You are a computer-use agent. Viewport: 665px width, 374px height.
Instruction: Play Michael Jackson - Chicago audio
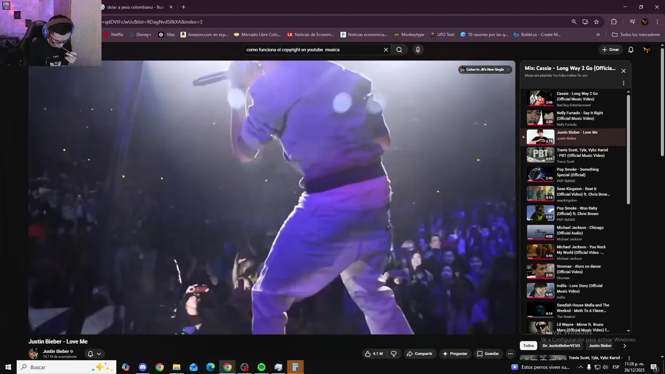coord(574,233)
